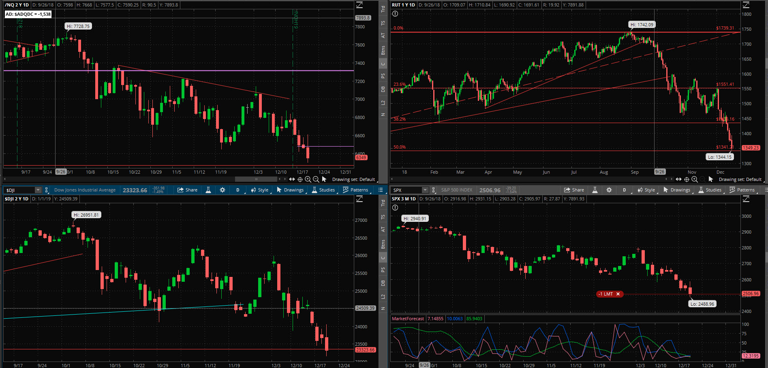Toggle the TS sidebar tab beside /NQ chart

(x=383, y=23)
